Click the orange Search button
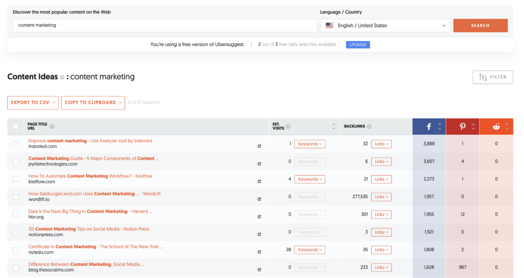524x278 pixels. (x=480, y=26)
